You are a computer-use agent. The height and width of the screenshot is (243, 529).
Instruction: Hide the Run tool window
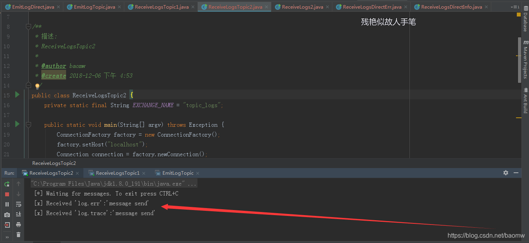516,173
